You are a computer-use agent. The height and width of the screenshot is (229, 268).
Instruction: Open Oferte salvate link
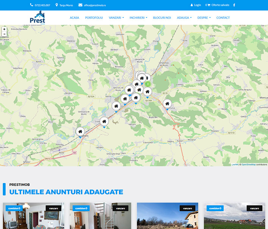220,5
